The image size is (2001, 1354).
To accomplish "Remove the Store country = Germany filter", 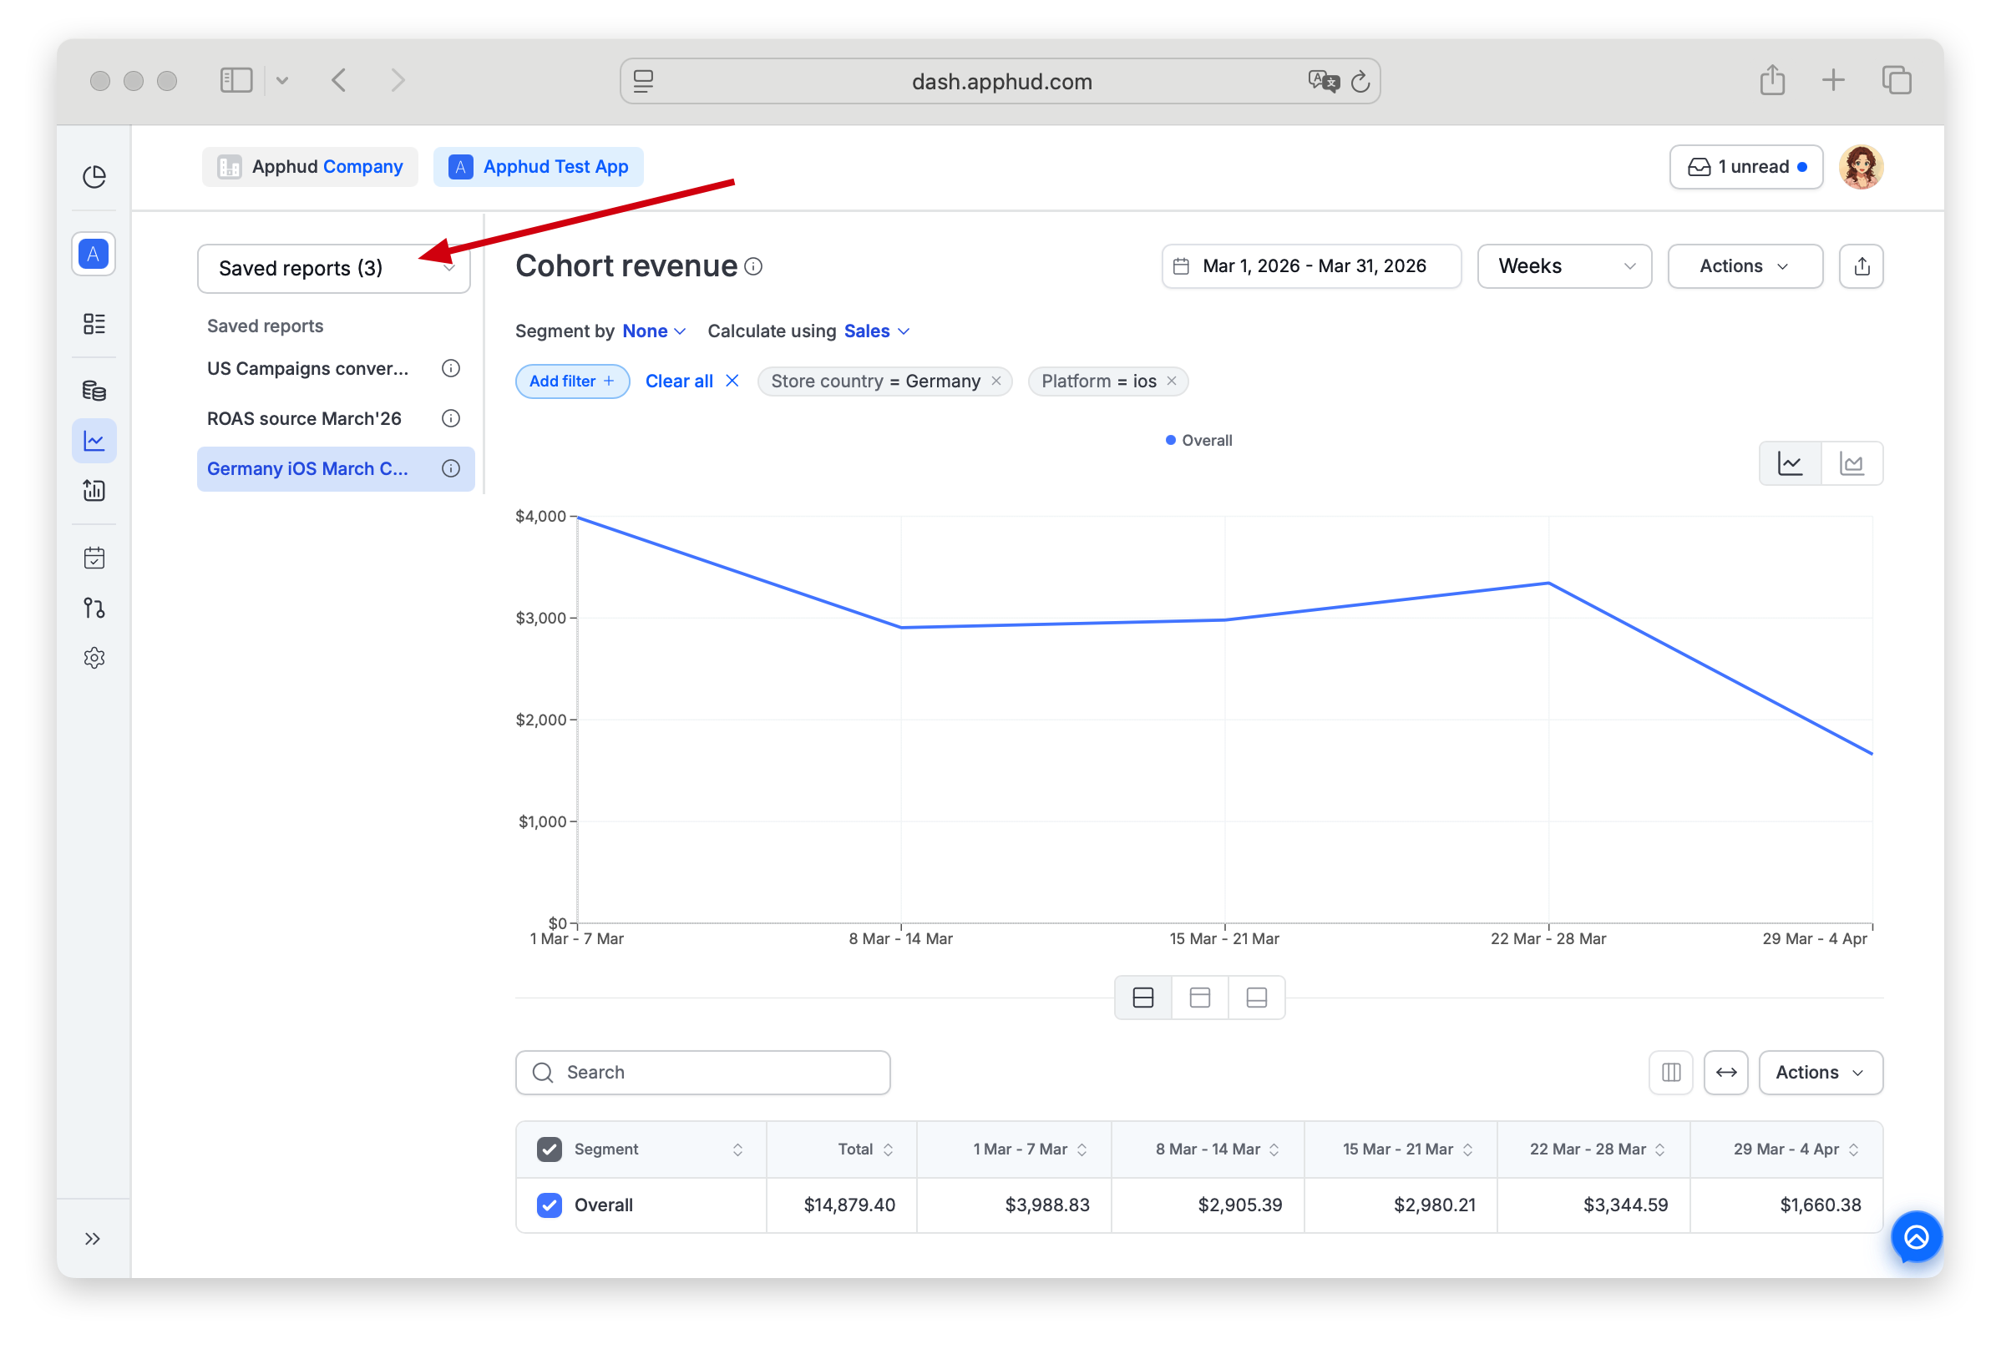I will point(996,381).
